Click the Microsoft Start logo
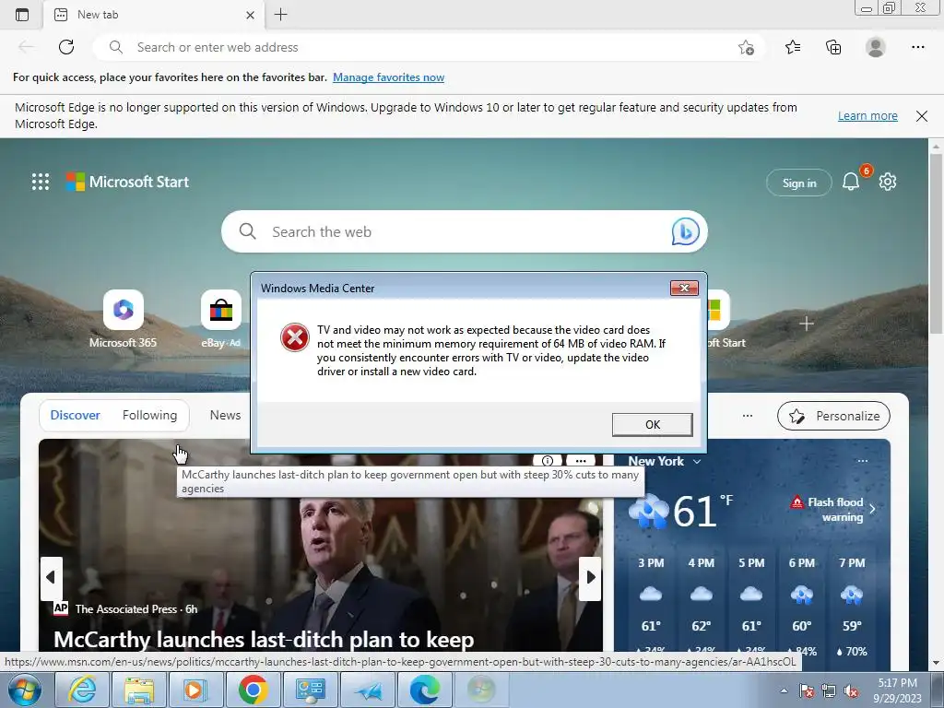 [127, 182]
